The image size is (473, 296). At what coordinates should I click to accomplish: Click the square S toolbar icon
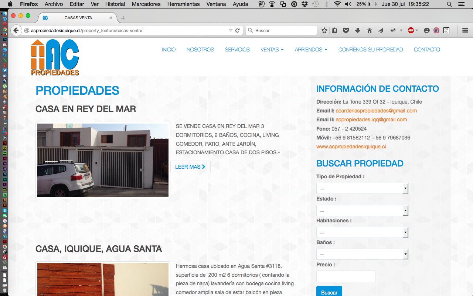click(x=446, y=30)
